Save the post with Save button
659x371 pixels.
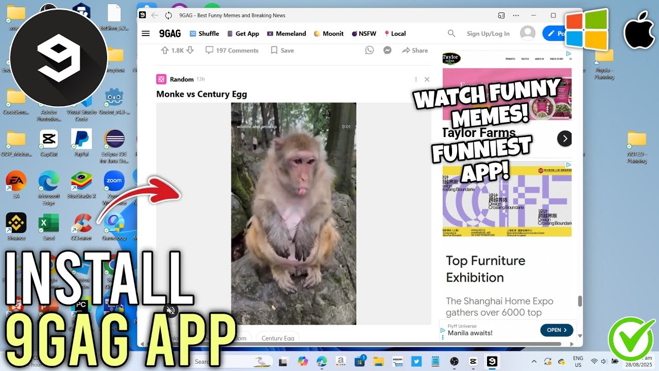pyautogui.click(x=282, y=50)
